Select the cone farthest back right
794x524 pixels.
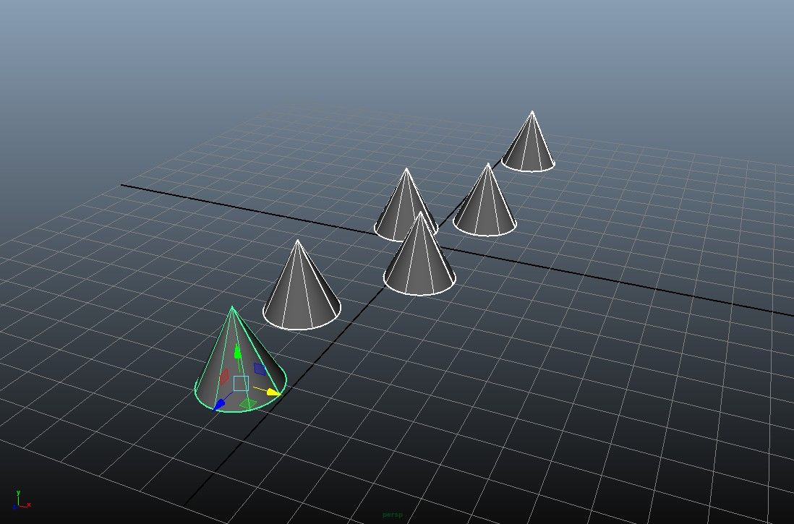click(x=532, y=145)
